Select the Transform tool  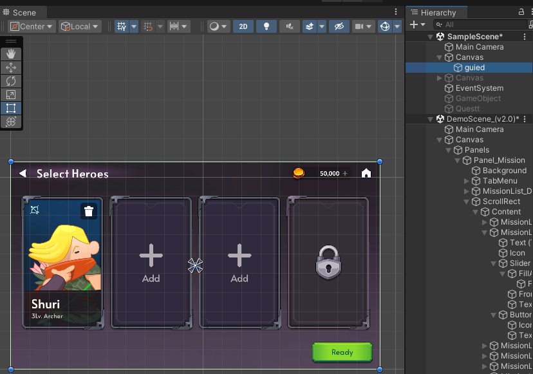[x=11, y=122]
